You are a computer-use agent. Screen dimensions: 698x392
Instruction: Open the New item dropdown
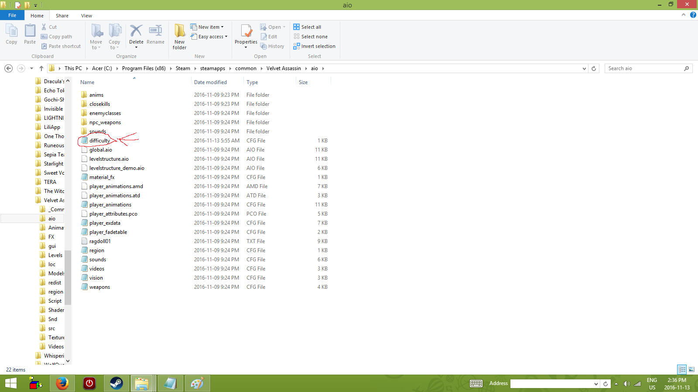pos(207,27)
